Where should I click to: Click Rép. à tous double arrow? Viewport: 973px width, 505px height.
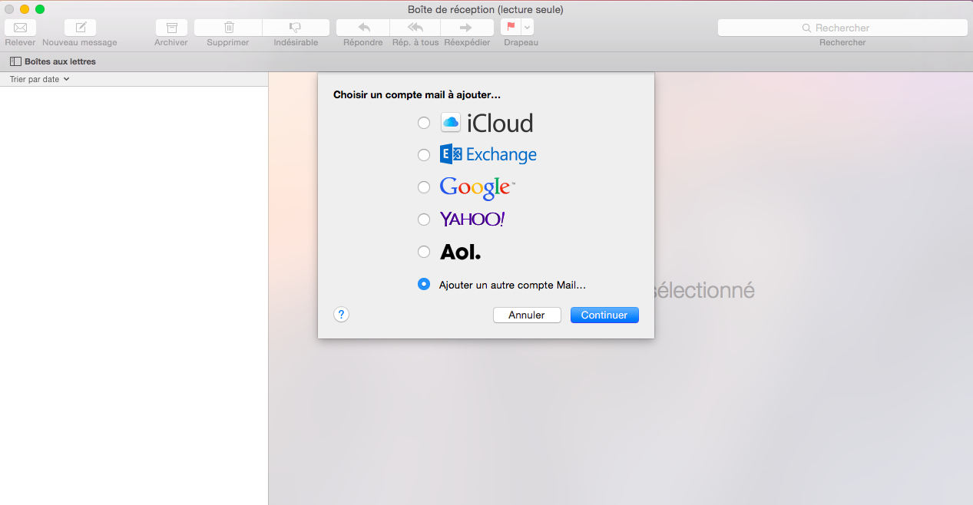(x=415, y=28)
